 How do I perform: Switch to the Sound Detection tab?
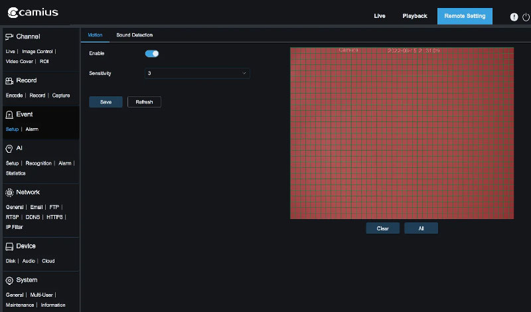pyautogui.click(x=134, y=35)
